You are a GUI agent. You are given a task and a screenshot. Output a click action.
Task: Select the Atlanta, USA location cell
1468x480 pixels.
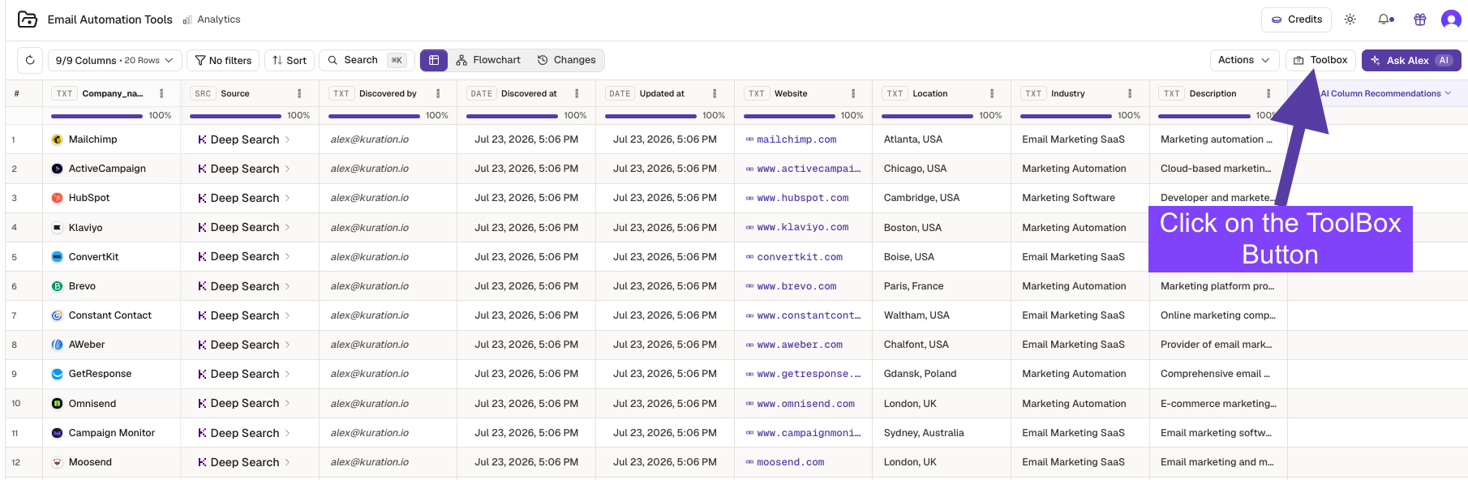[942, 139]
